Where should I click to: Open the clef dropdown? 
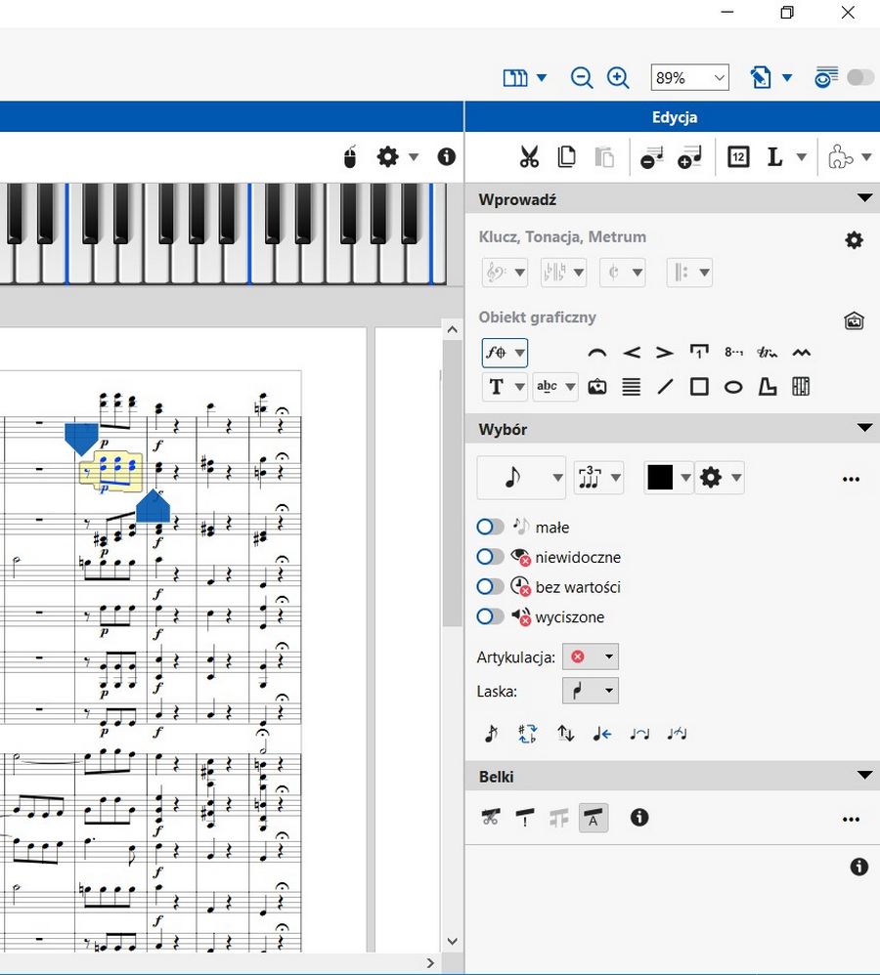[505, 273]
